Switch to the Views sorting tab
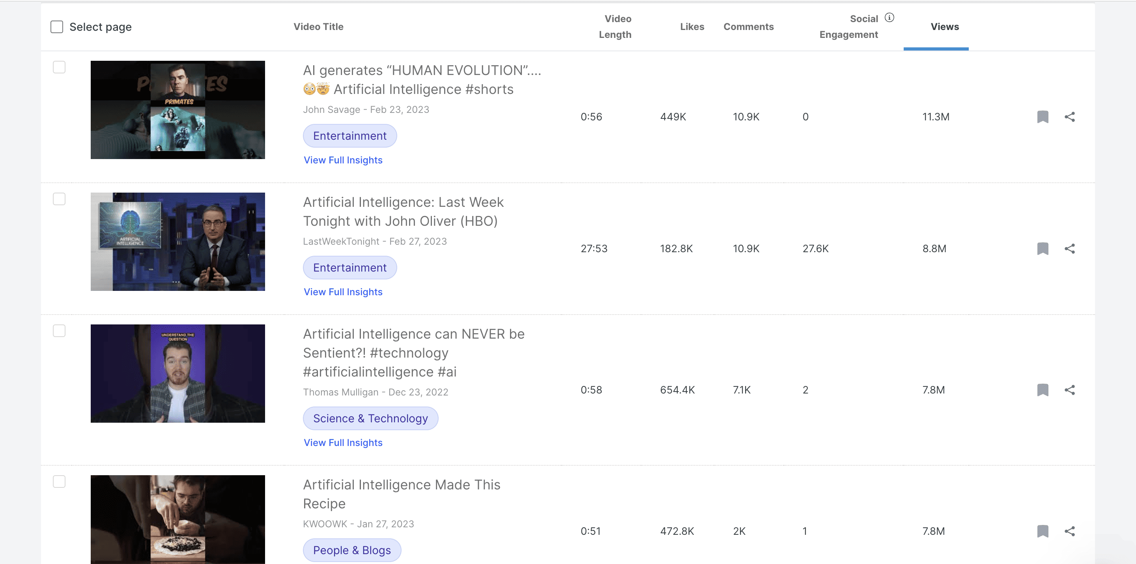This screenshot has height=564, width=1136. click(x=945, y=26)
